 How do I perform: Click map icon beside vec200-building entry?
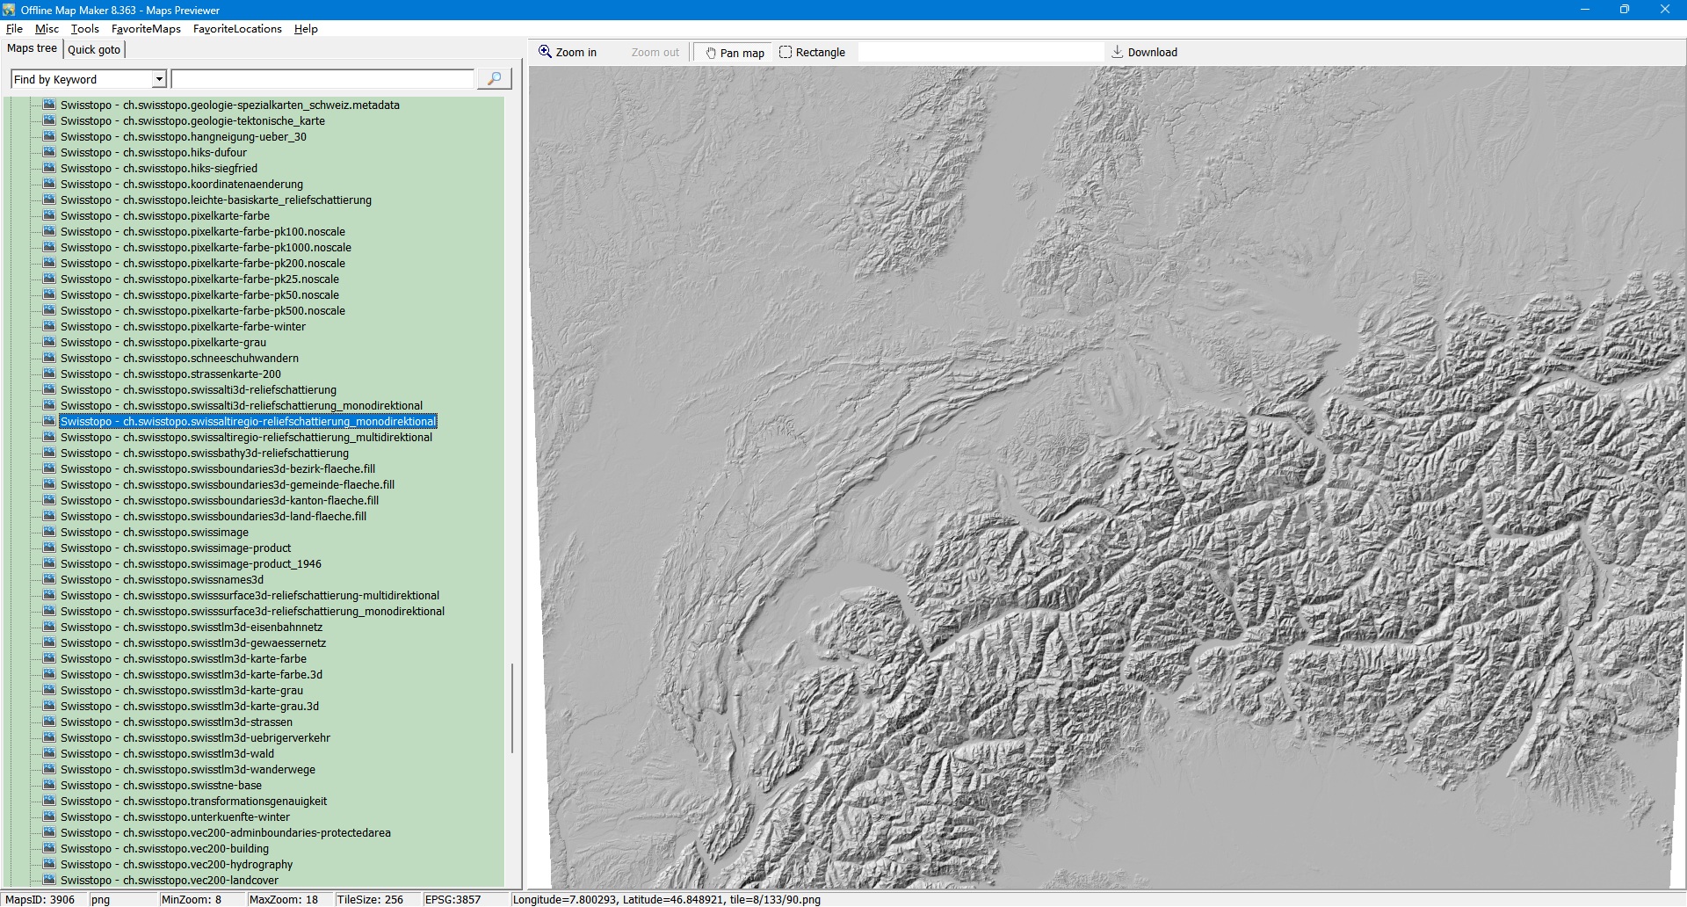tap(49, 848)
